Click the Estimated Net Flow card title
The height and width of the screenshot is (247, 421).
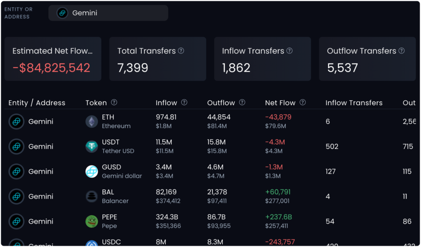pos(52,51)
